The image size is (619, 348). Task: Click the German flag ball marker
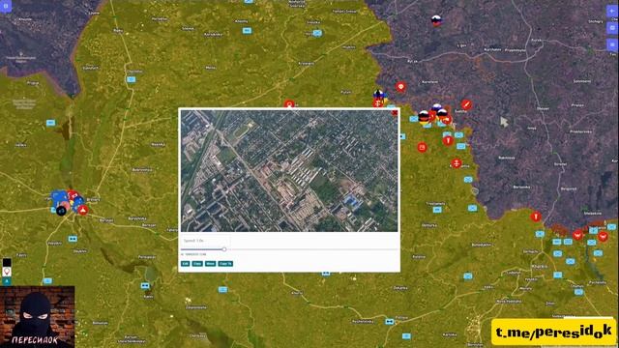click(x=424, y=117)
